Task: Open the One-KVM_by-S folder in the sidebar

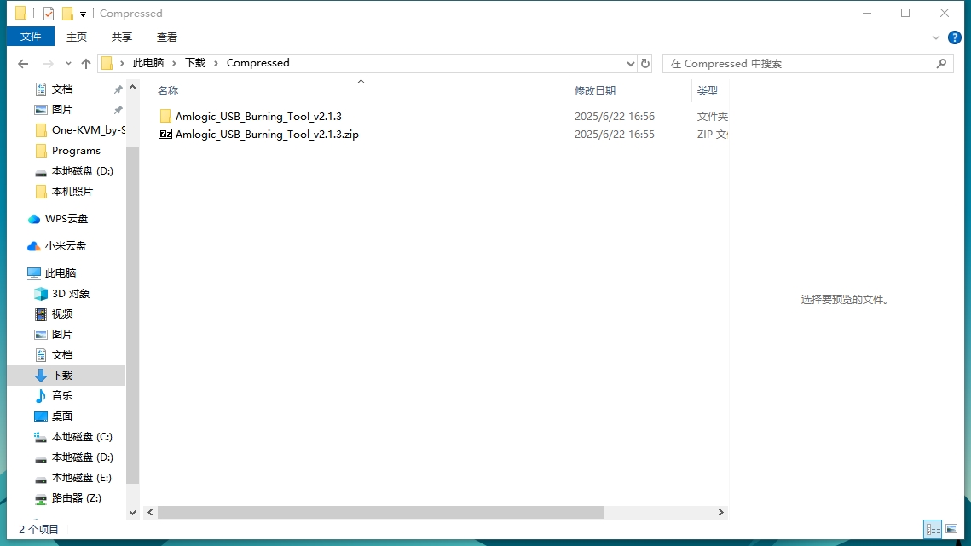Action: [x=80, y=130]
